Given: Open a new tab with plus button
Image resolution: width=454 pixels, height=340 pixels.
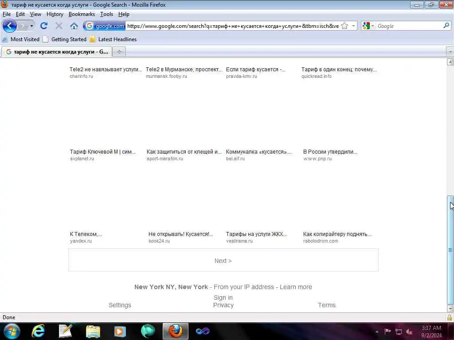Looking at the screenshot, I should (x=119, y=52).
